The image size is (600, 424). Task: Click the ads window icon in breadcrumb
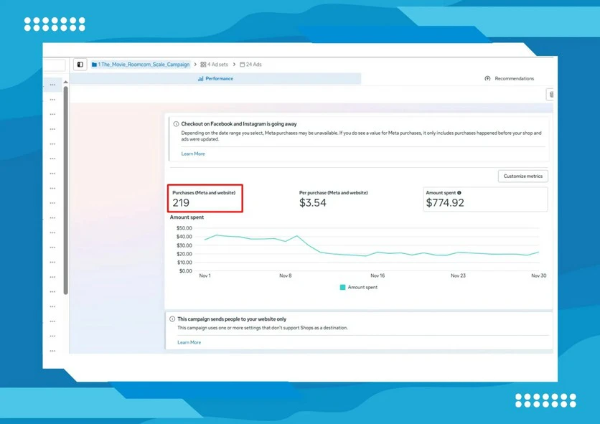point(242,65)
